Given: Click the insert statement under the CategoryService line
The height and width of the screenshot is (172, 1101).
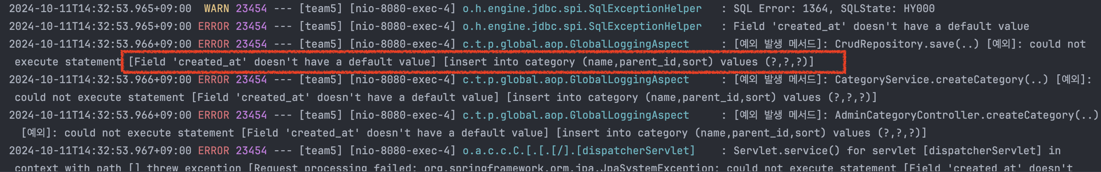Looking at the screenshot, I should pos(691,97).
